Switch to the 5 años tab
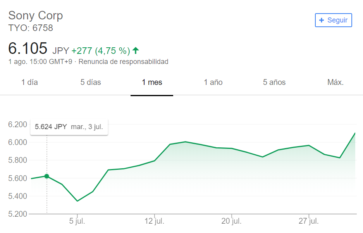The image size is (363, 233). coord(274,82)
